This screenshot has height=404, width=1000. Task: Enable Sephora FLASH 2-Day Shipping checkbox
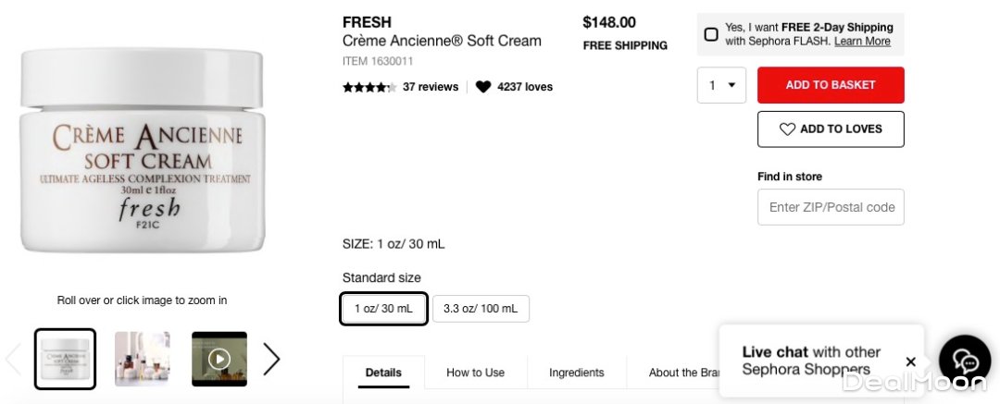click(x=711, y=34)
